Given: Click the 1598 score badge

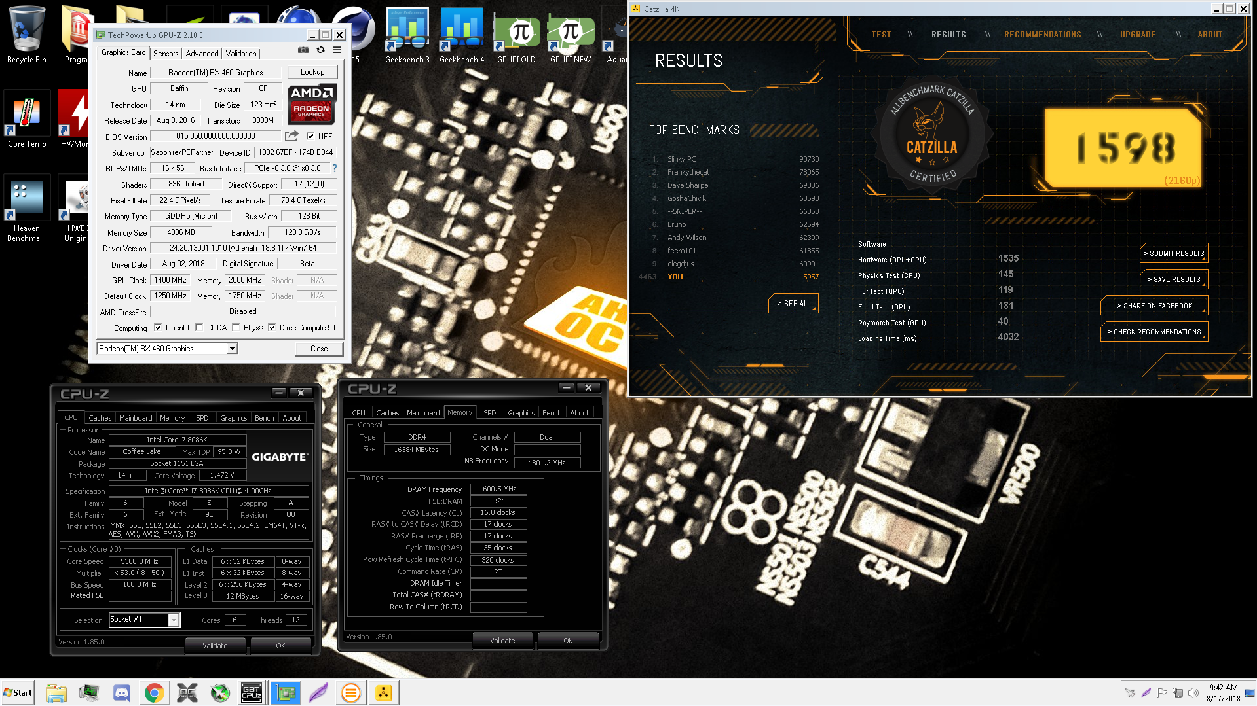Looking at the screenshot, I should 1124,147.
